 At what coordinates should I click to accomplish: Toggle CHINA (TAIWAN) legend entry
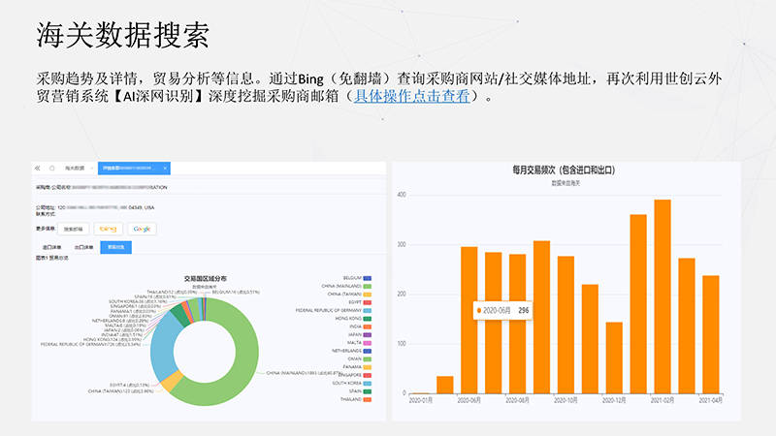tap(349, 295)
